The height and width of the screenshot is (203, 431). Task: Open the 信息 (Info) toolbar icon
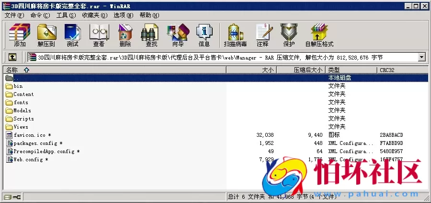[204, 32]
